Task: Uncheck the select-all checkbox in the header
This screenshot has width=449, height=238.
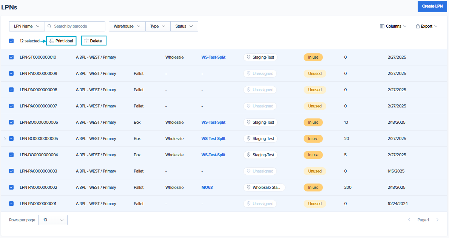Action: click(11, 40)
